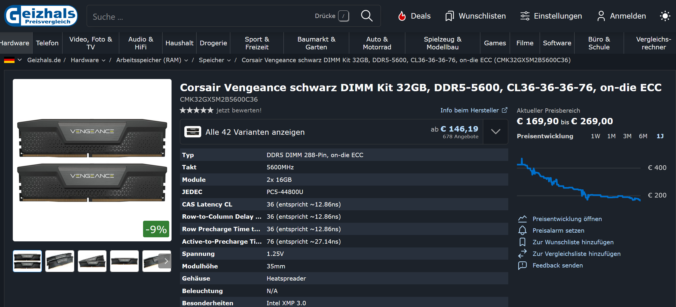Select first product thumbnail
This screenshot has height=307, width=676.
point(27,261)
